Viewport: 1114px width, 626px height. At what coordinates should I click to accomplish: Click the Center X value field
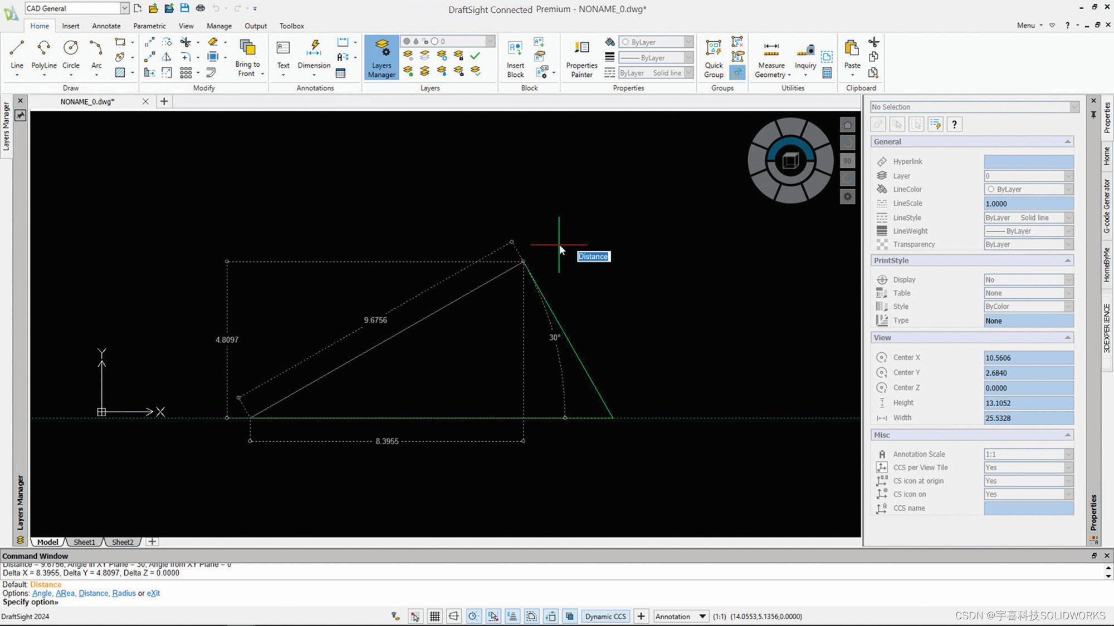pos(1028,357)
